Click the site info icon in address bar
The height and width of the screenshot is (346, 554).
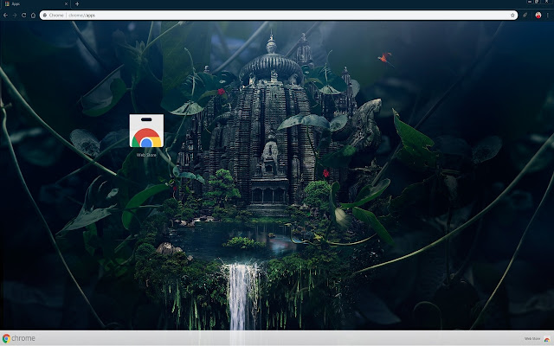(45, 16)
